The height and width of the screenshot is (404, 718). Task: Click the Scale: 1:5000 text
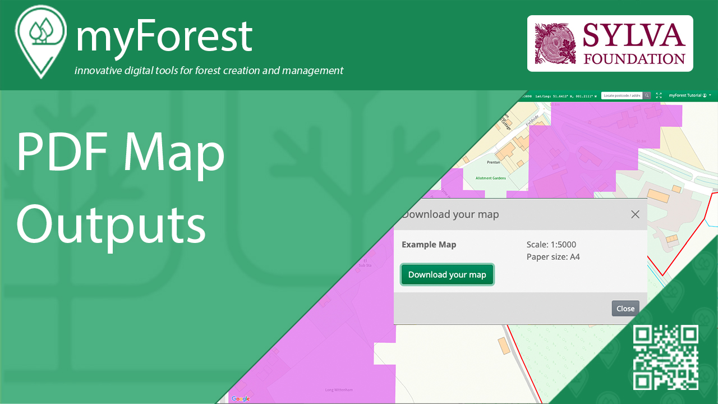tap(551, 245)
